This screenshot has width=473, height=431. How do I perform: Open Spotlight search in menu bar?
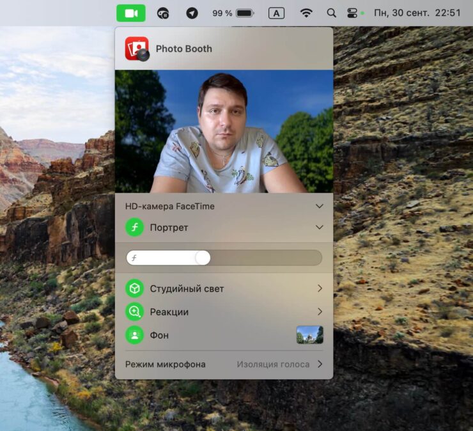click(x=331, y=13)
